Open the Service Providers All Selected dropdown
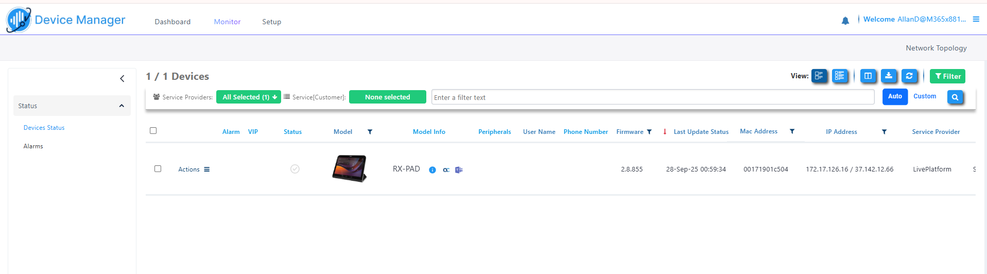This screenshot has height=274, width=987. [x=249, y=97]
